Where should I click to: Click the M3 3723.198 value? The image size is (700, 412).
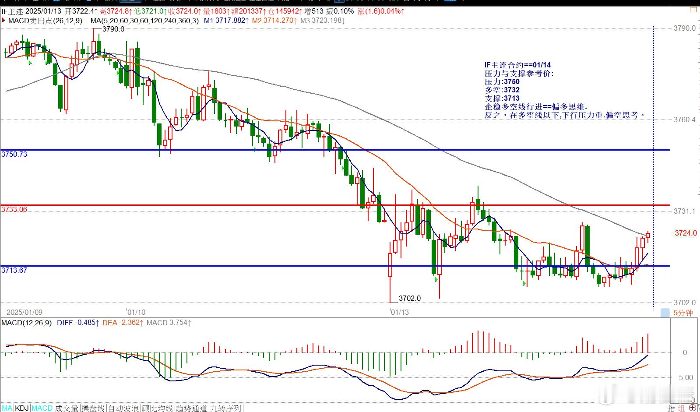[323, 21]
